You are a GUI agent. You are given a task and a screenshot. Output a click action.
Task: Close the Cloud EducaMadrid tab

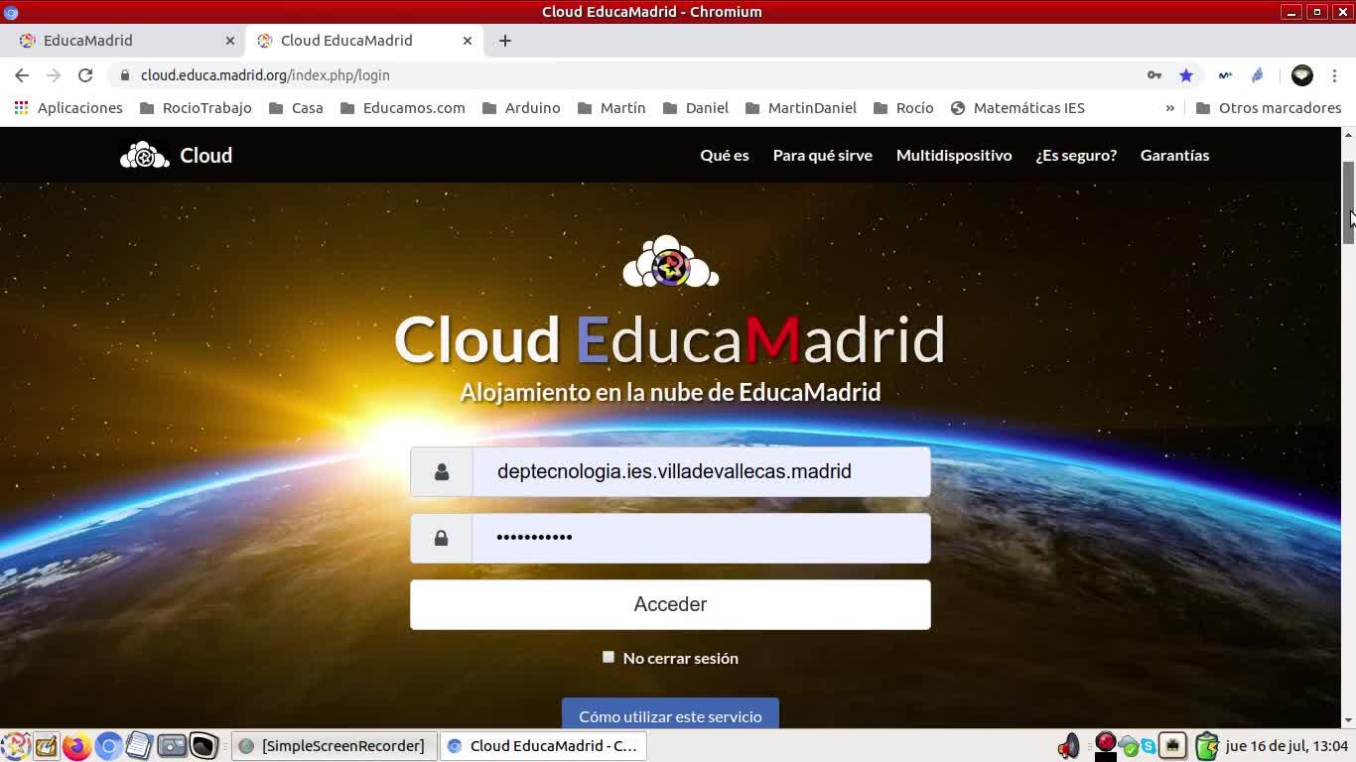(468, 41)
